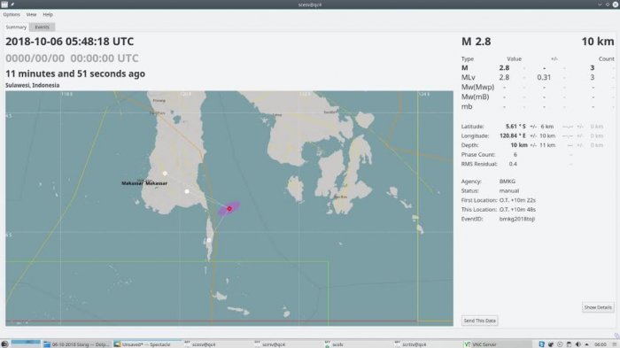Switch to the Events tab
Image resolution: width=620 pixels, height=348 pixels.
[x=42, y=27]
